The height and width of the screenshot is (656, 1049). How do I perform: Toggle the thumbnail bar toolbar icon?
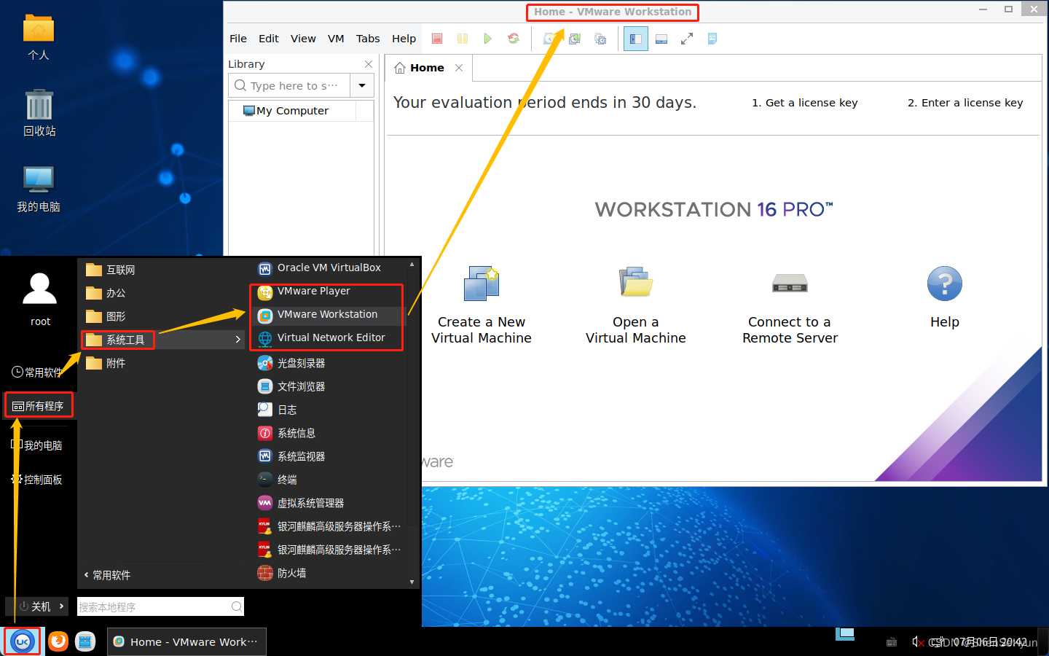tap(661, 39)
